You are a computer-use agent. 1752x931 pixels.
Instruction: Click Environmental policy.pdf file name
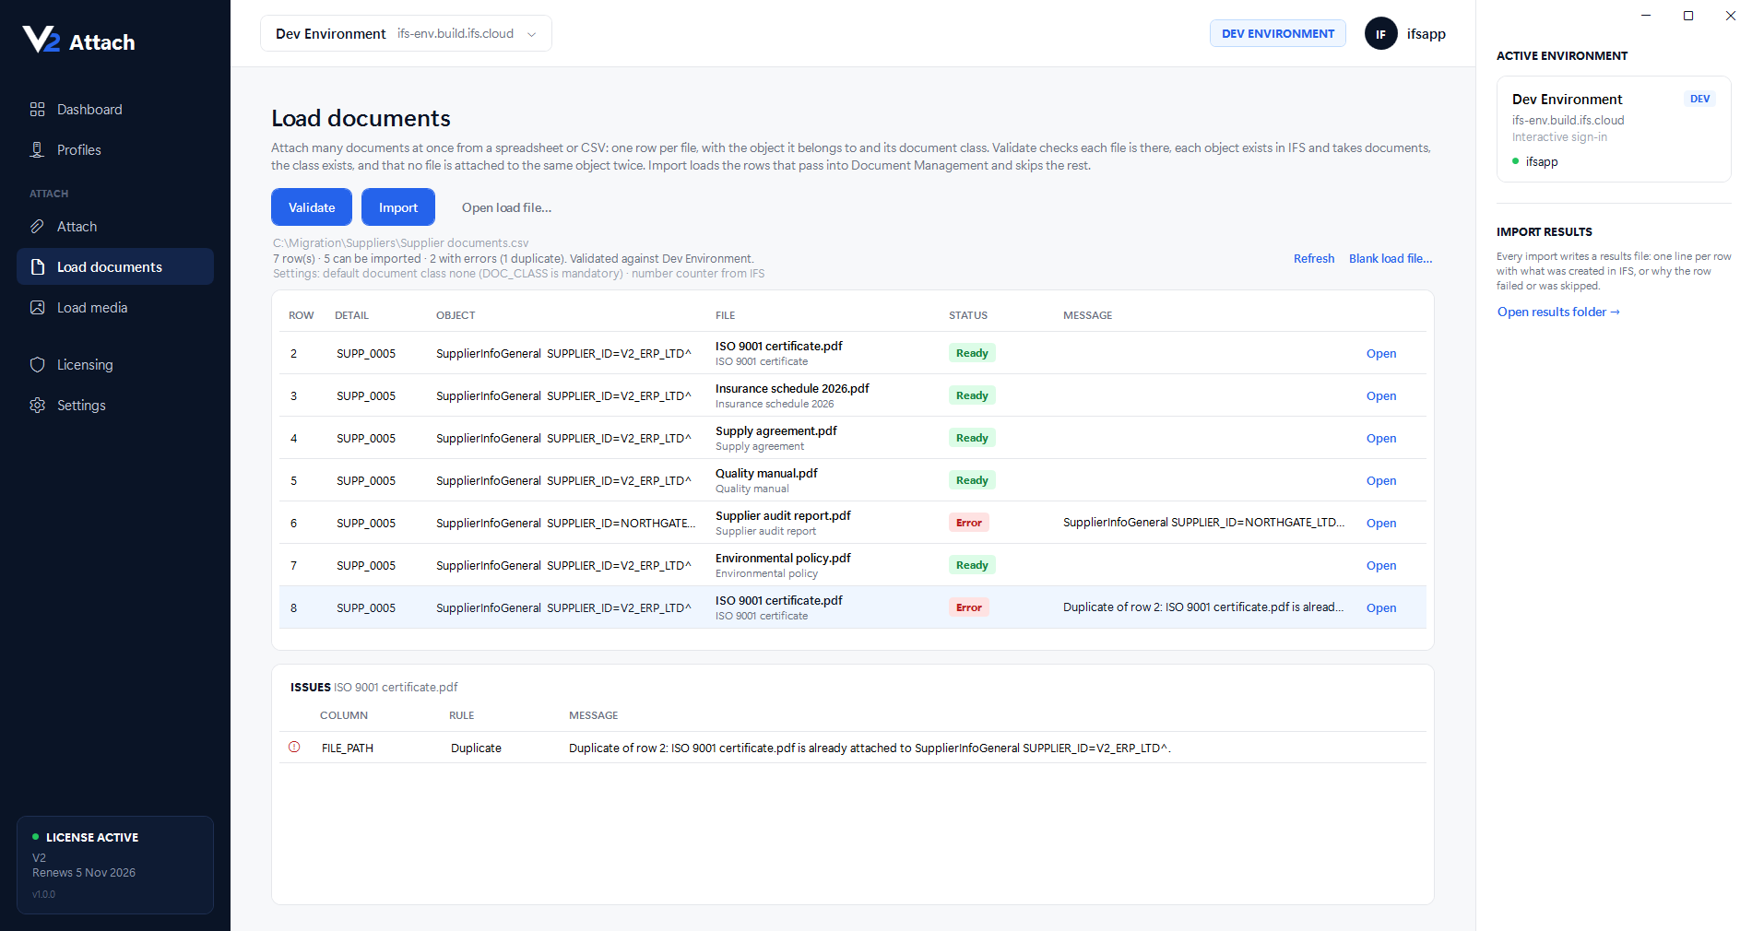point(783,559)
